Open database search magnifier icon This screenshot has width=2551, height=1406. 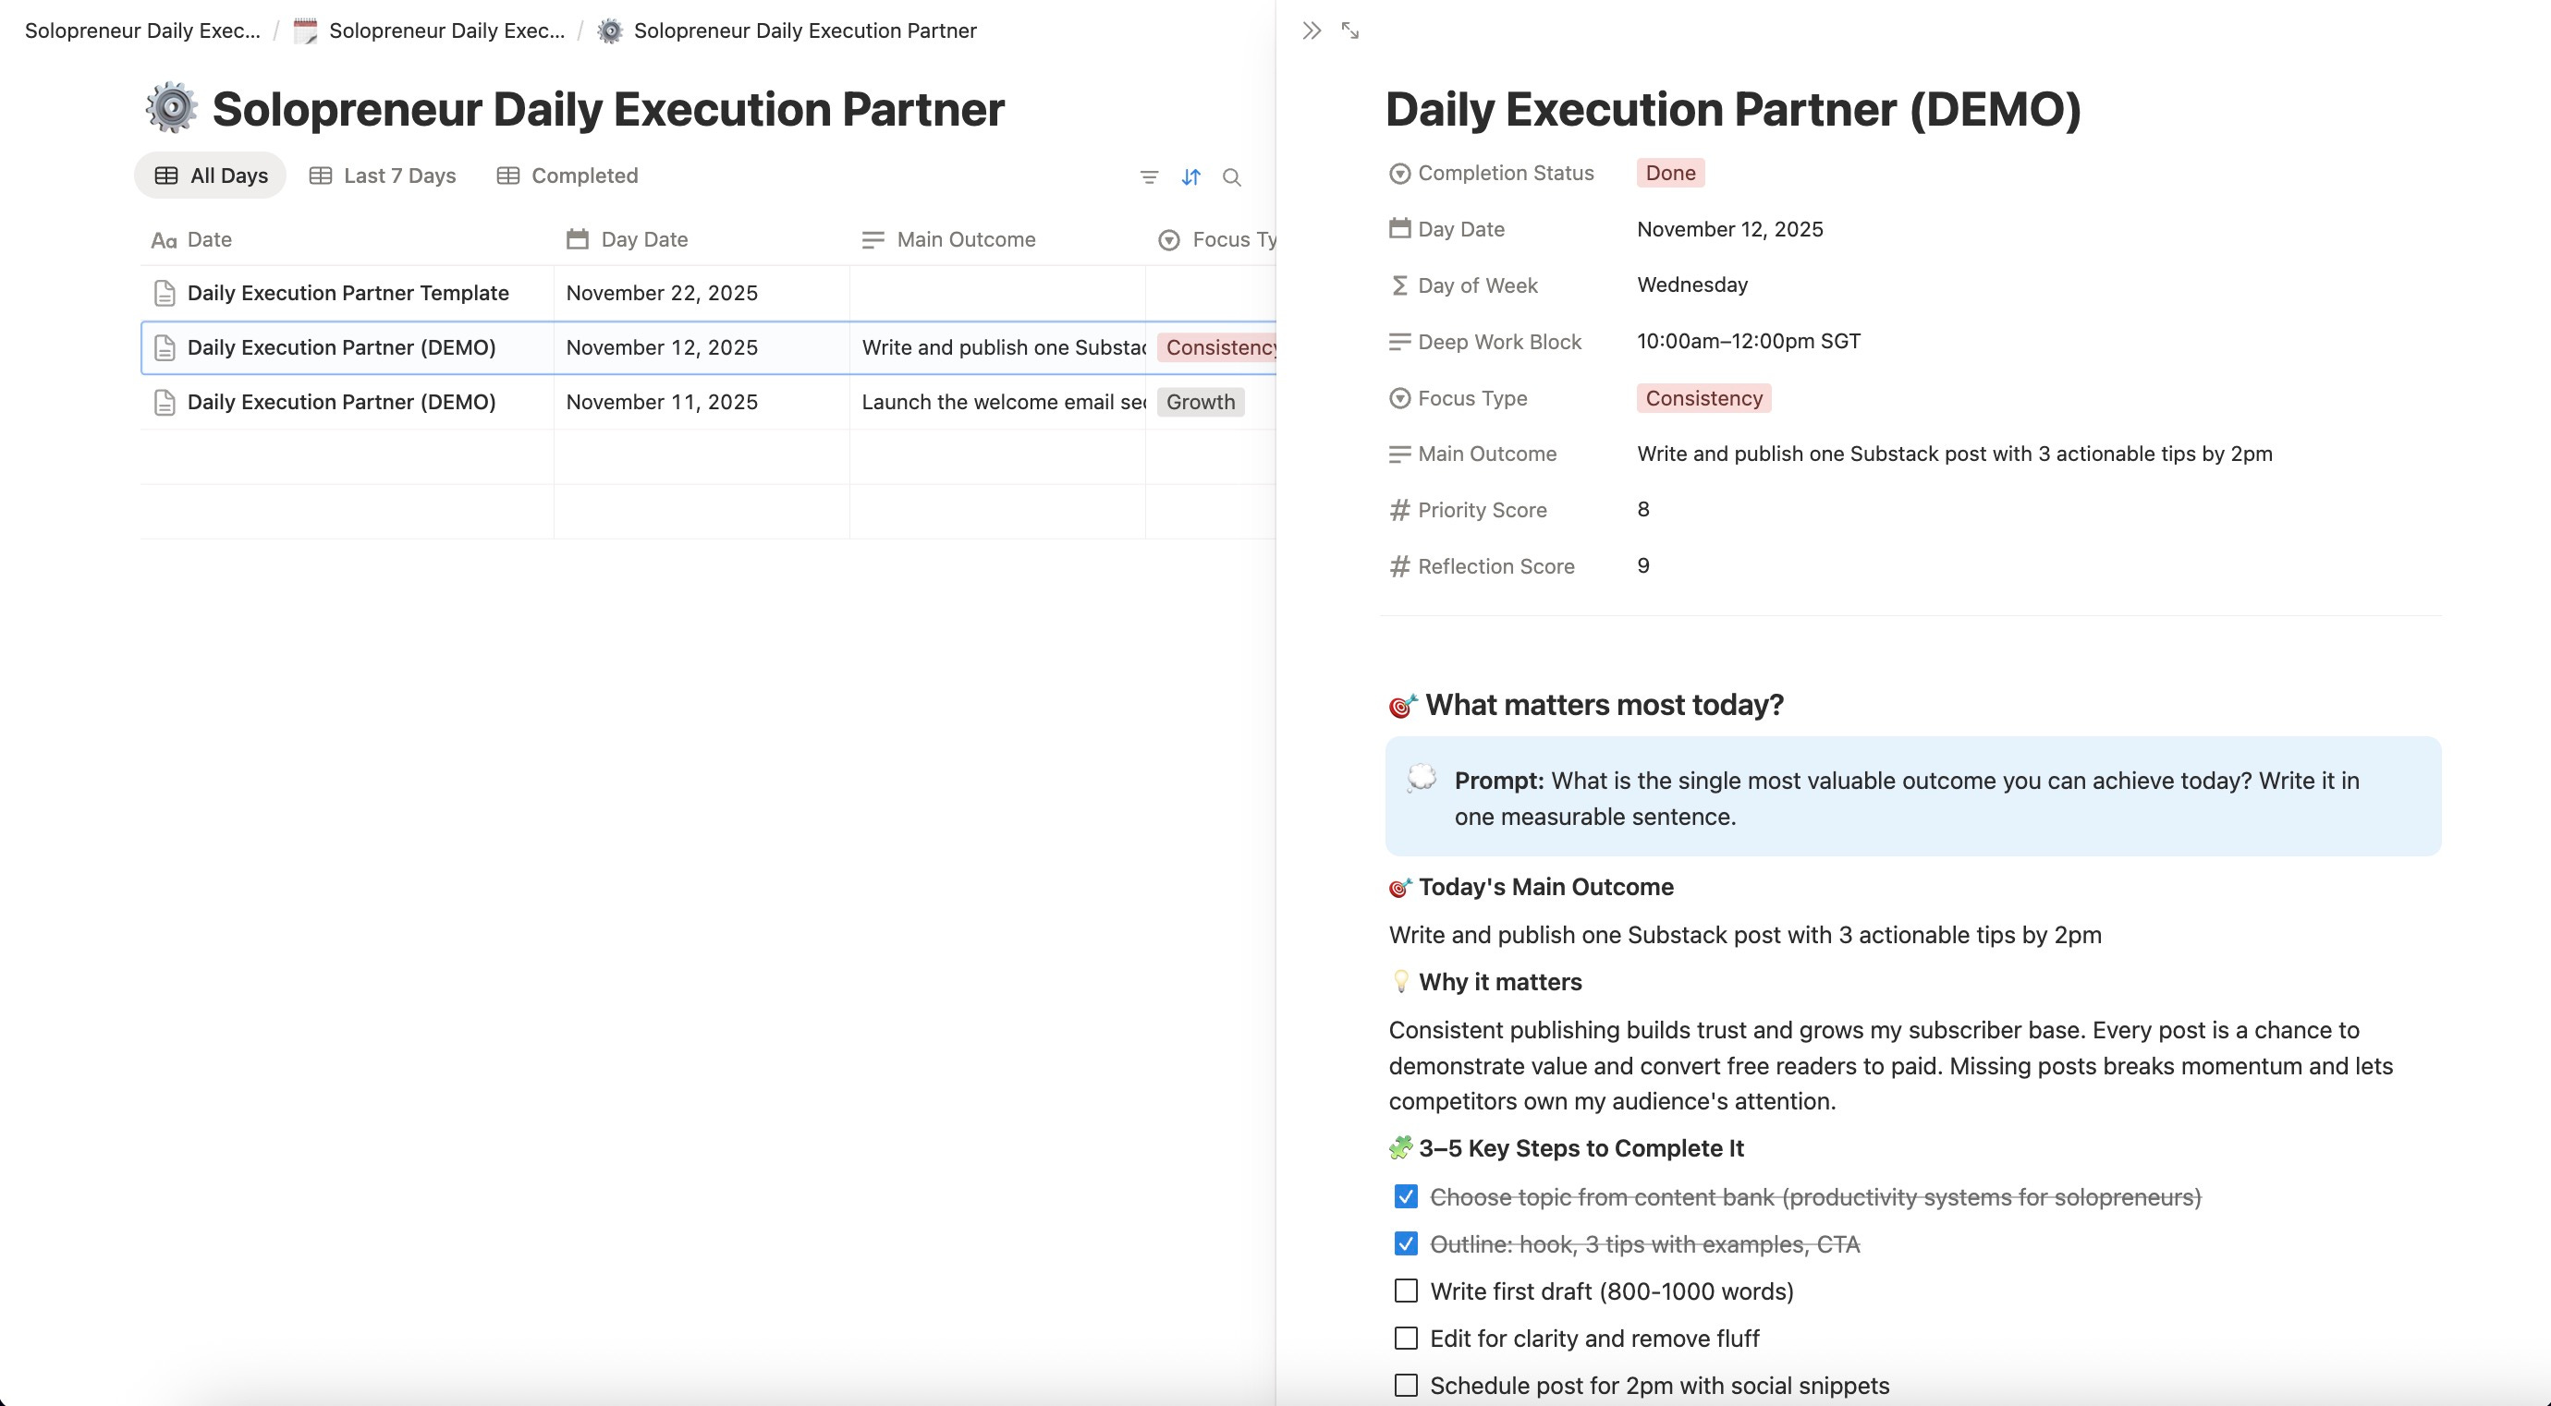1231,177
